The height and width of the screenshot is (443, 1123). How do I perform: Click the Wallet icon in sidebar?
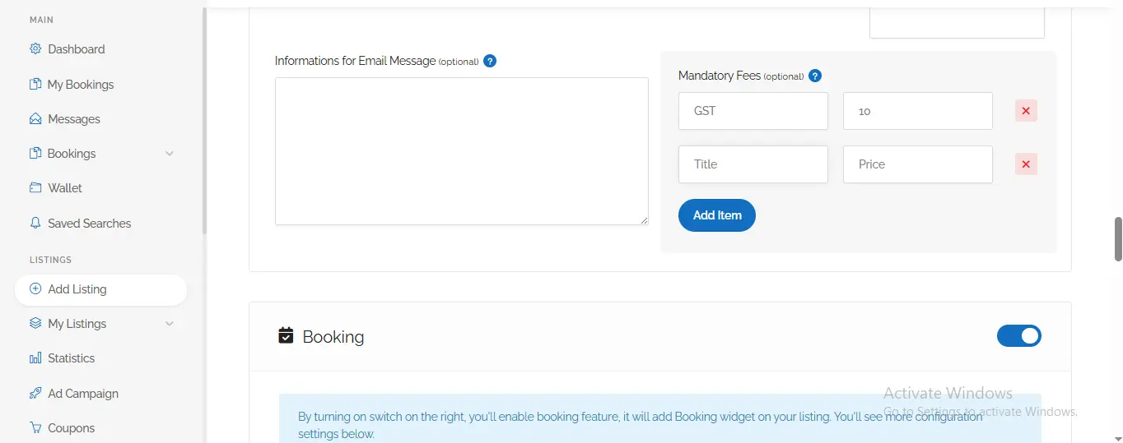pos(35,188)
